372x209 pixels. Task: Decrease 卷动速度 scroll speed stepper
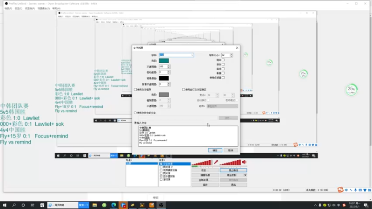coord(169,73)
